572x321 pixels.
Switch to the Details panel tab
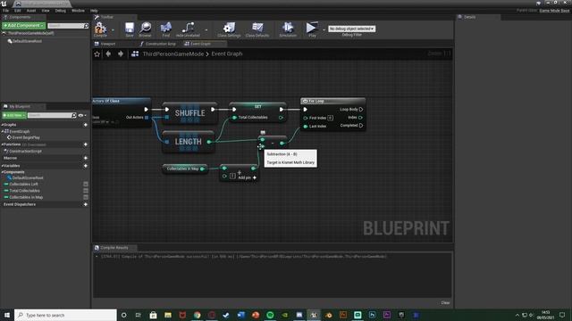[469, 17]
